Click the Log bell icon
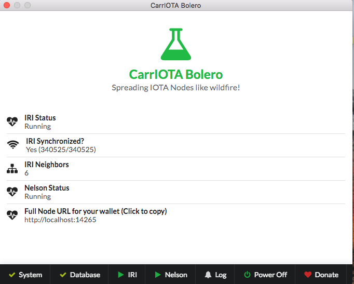The height and width of the screenshot is (284, 354). tap(208, 275)
